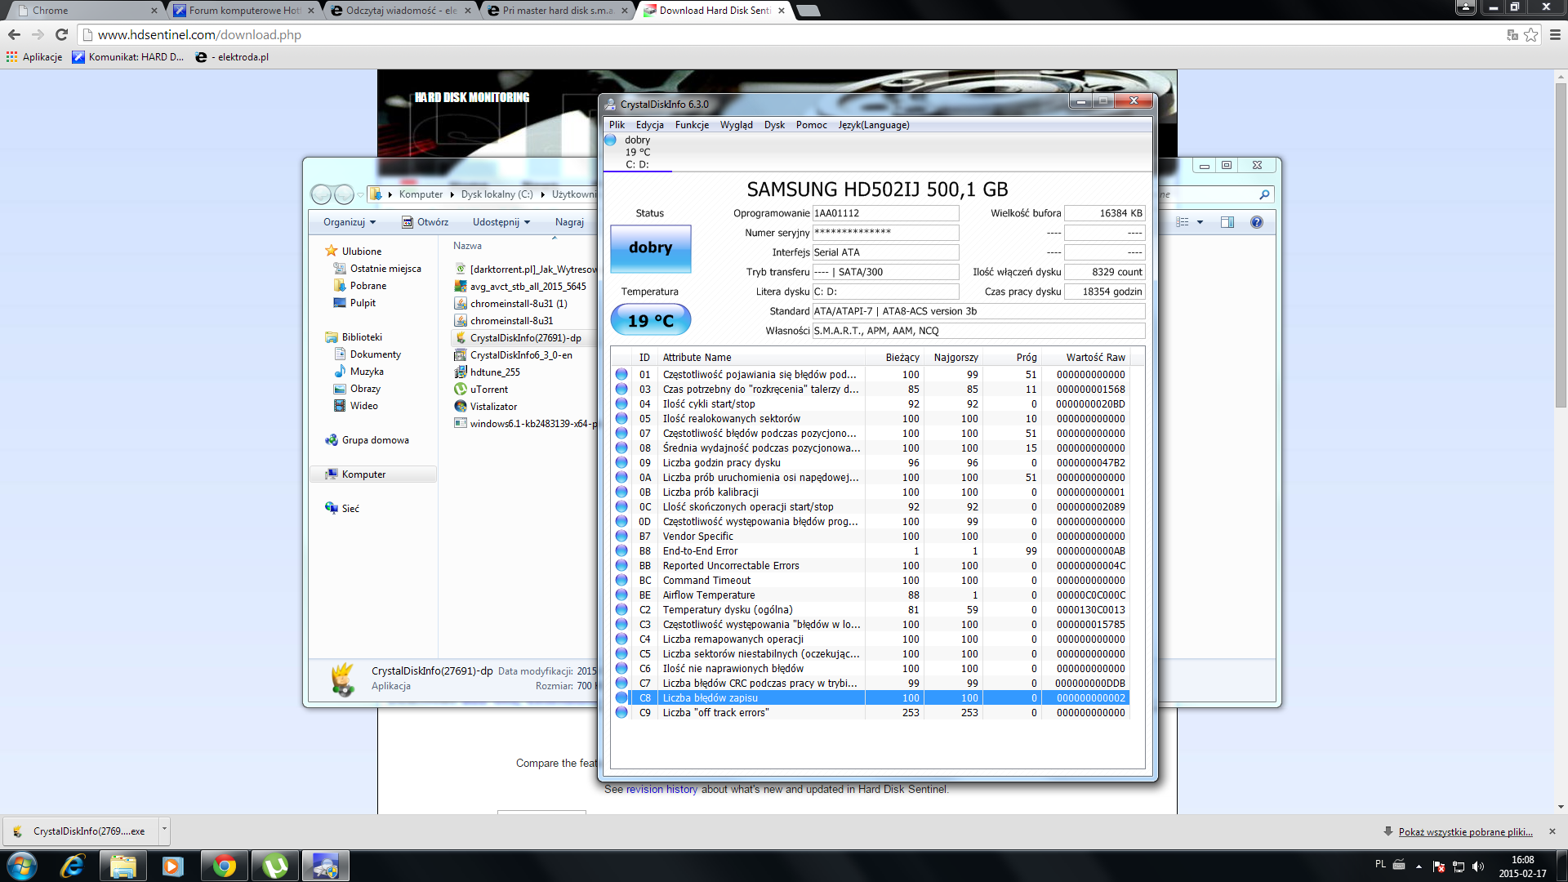Image resolution: width=1568 pixels, height=882 pixels.
Task: Click the 'revision history' link on the webpage
Action: (661, 789)
